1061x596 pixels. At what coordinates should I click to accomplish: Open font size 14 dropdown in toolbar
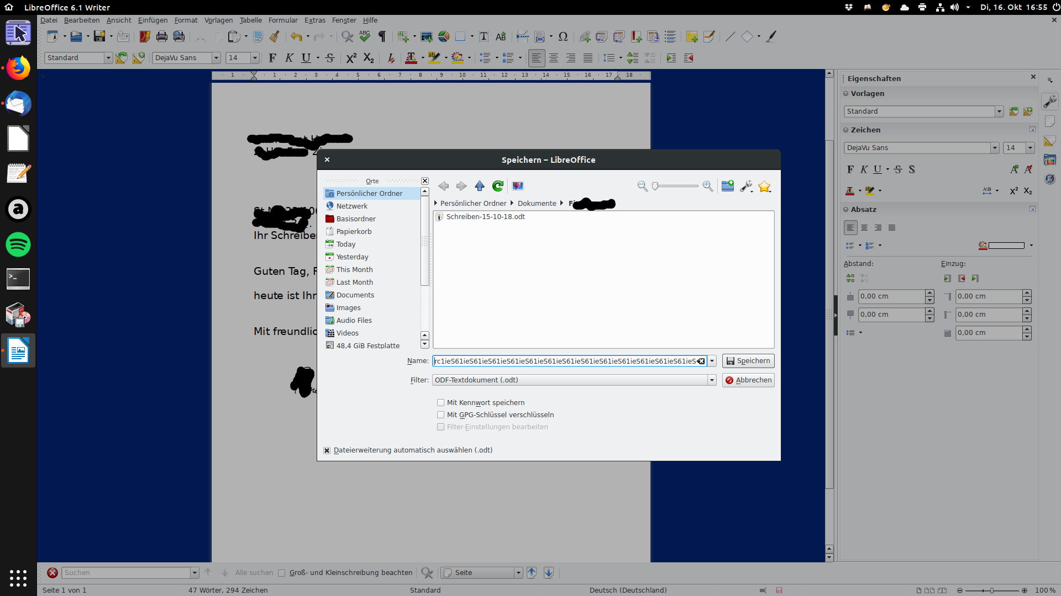coord(255,58)
